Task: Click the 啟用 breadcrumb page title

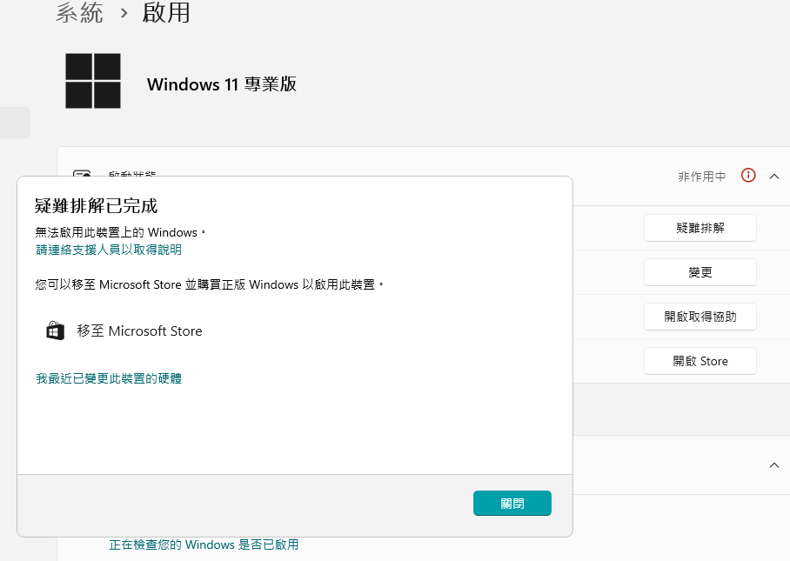Action: (x=166, y=12)
